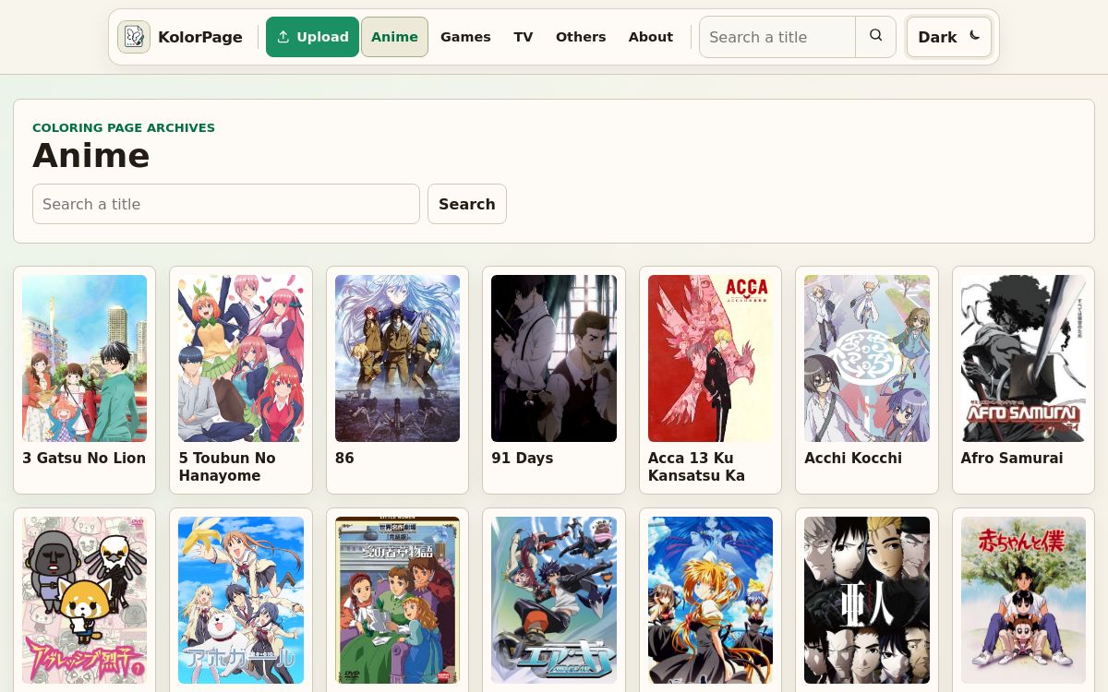Open the 86 poster thumbnail
This screenshot has height=692, width=1108.
397,358
